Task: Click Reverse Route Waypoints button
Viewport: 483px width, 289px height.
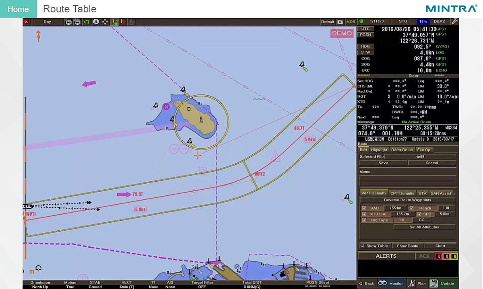Action: click(407, 200)
